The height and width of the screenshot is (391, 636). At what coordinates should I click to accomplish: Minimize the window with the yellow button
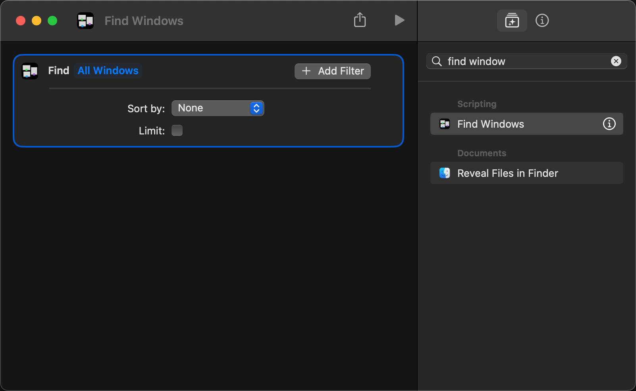pyautogui.click(x=37, y=21)
